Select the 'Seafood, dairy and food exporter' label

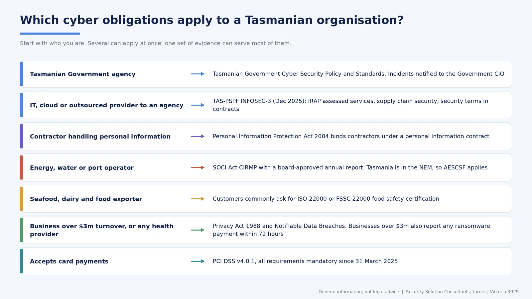(x=86, y=199)
